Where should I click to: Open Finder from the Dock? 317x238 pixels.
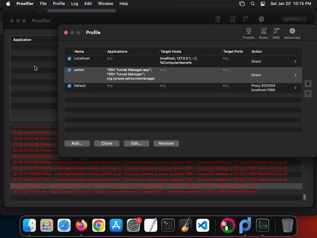(29, 225)
